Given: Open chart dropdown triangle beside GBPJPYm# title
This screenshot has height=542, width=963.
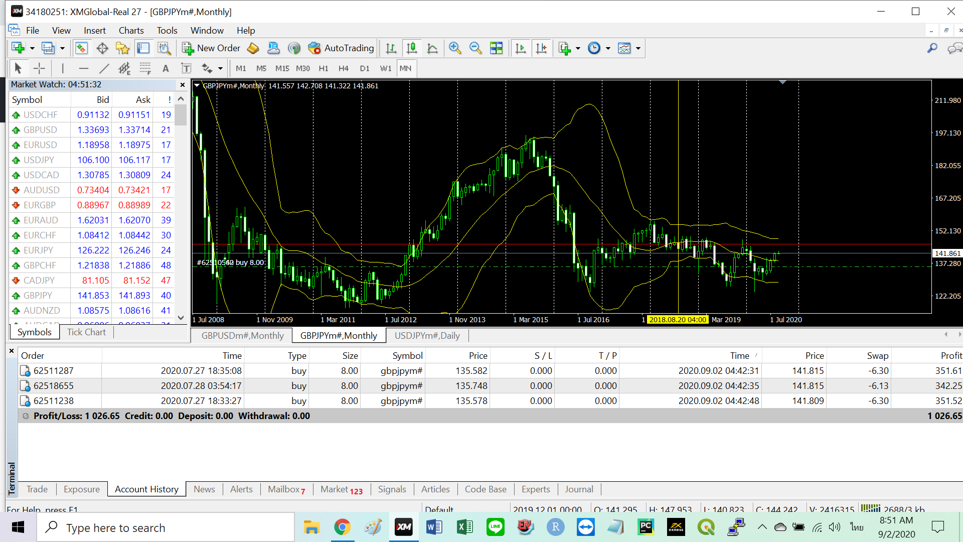Looking at the screenshot, I should 197,86.
